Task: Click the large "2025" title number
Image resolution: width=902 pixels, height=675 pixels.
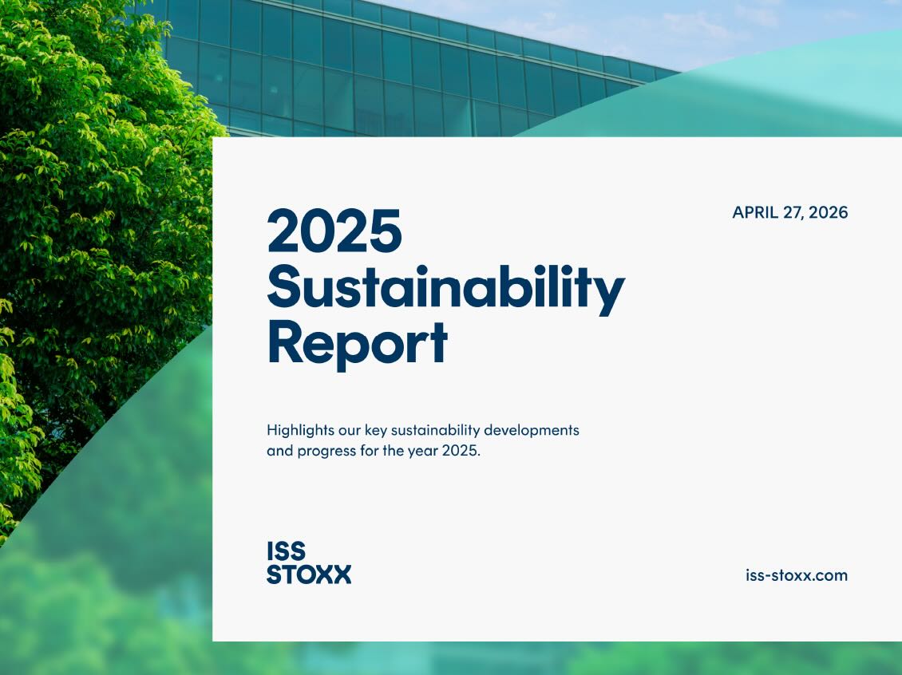Action: (334, 231)
